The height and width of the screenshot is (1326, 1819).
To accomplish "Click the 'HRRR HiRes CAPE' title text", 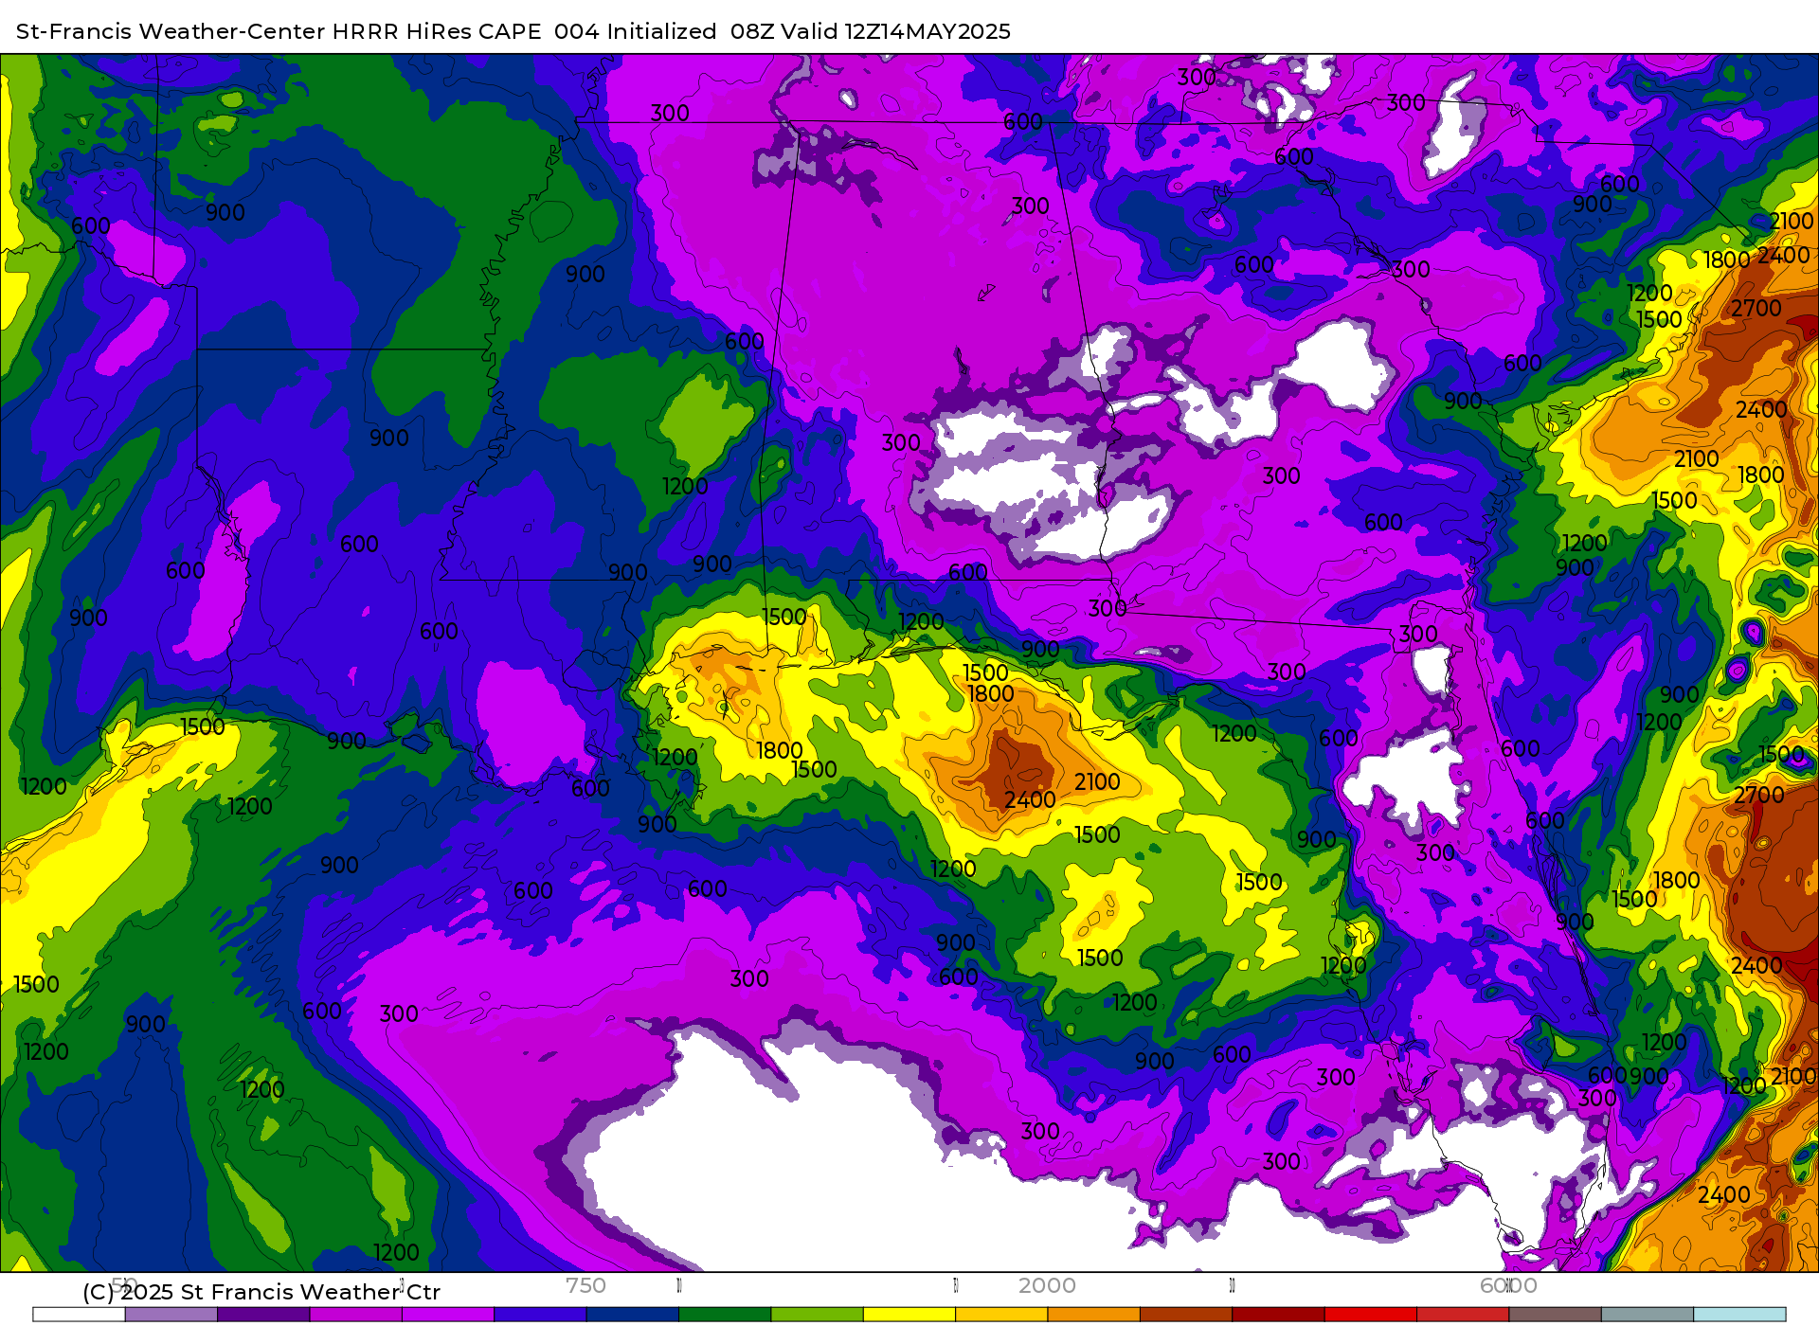I will (437, 31).
